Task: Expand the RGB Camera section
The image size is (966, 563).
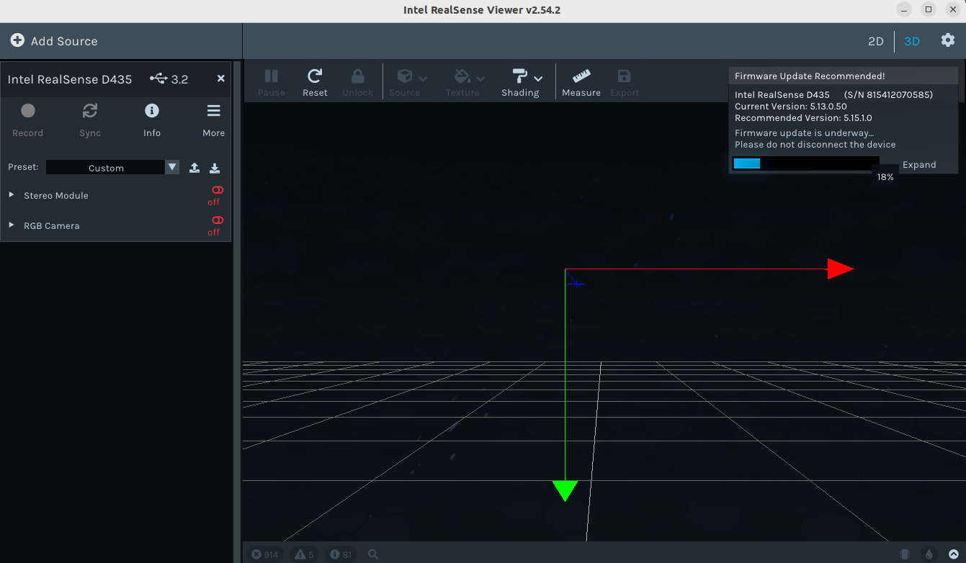Action: tap(12, 225)
